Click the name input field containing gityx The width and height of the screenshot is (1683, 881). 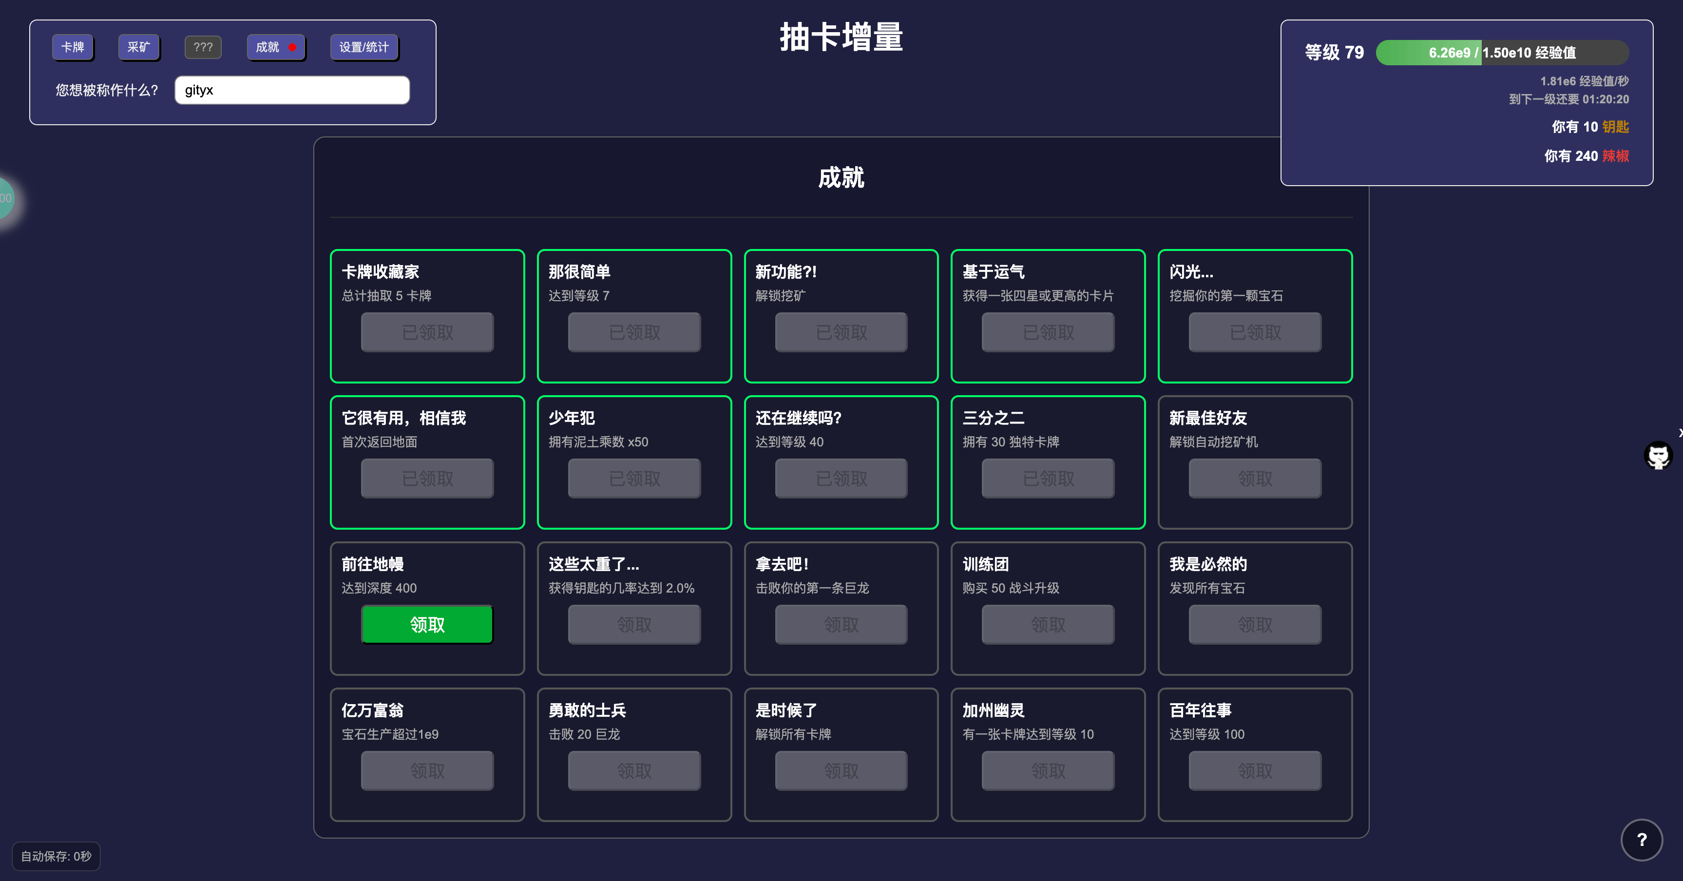[x=292, y=90]
